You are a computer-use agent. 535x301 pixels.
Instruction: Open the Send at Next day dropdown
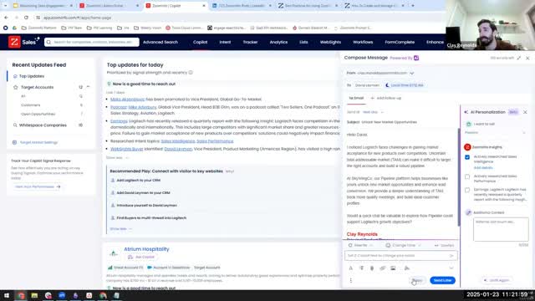pos(374,112)
